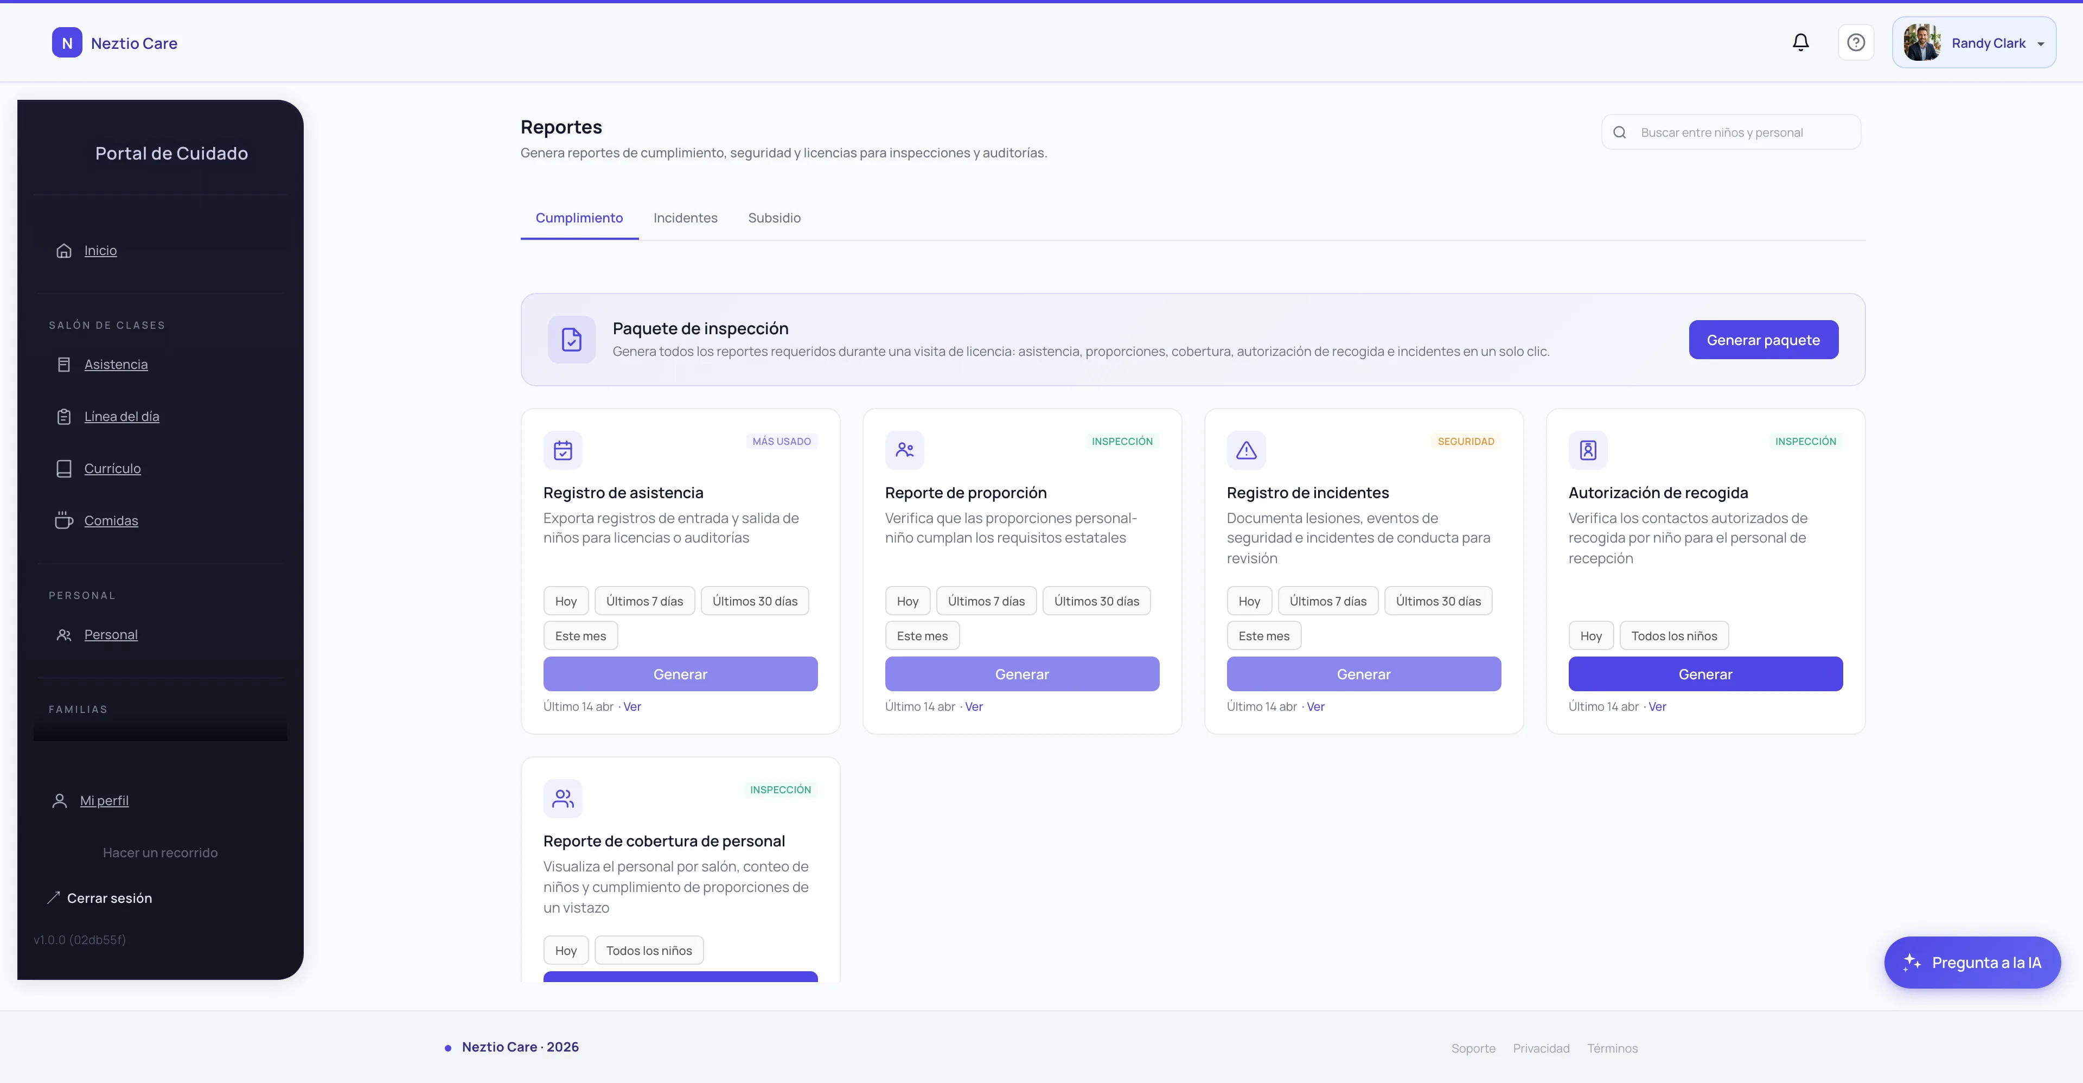
Task: Open the Soporte footer link
Action: coord(1473,1048)
